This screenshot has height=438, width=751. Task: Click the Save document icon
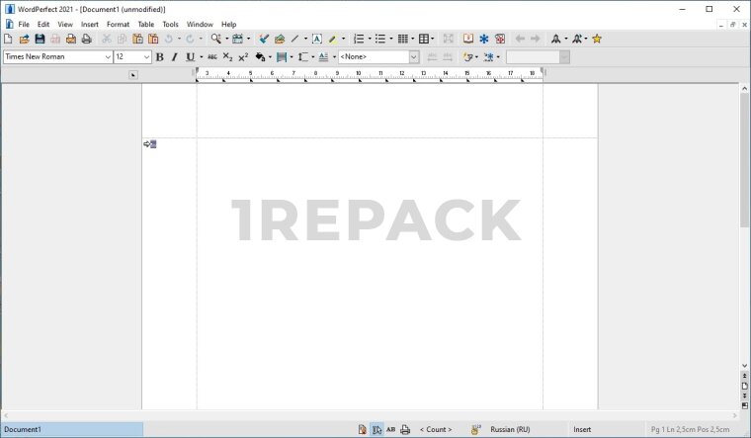click(x=40, y=39)
